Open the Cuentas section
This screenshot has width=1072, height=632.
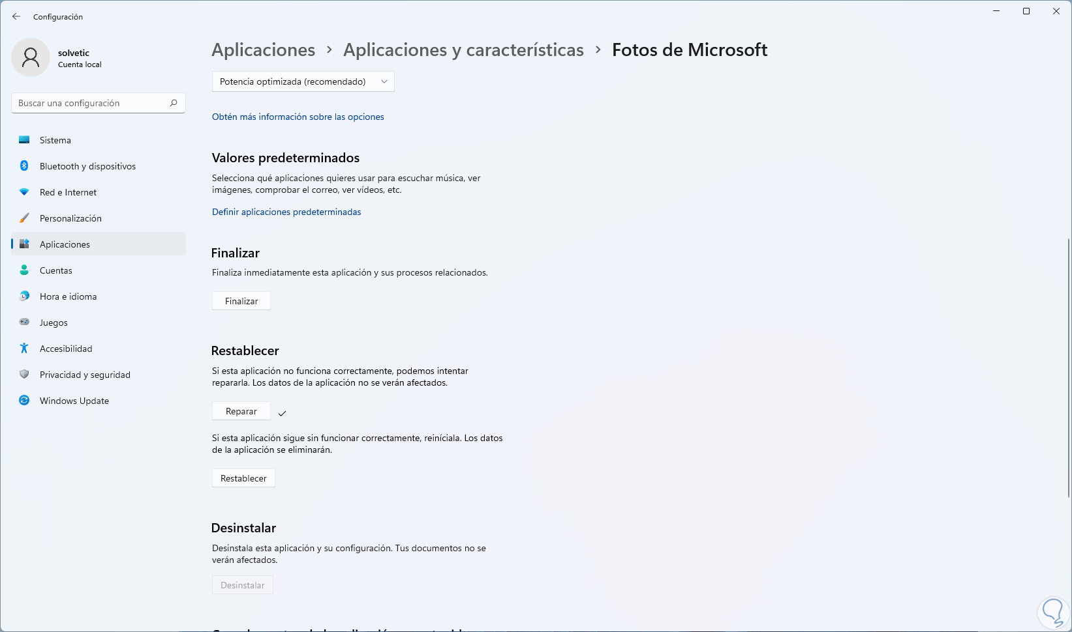pyautogui.click(x=99, y=270)
